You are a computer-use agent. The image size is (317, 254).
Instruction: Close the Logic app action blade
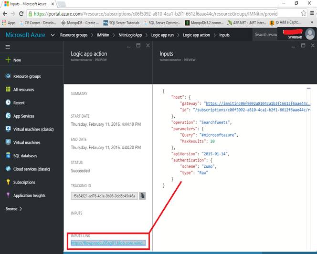click(148, 45)
